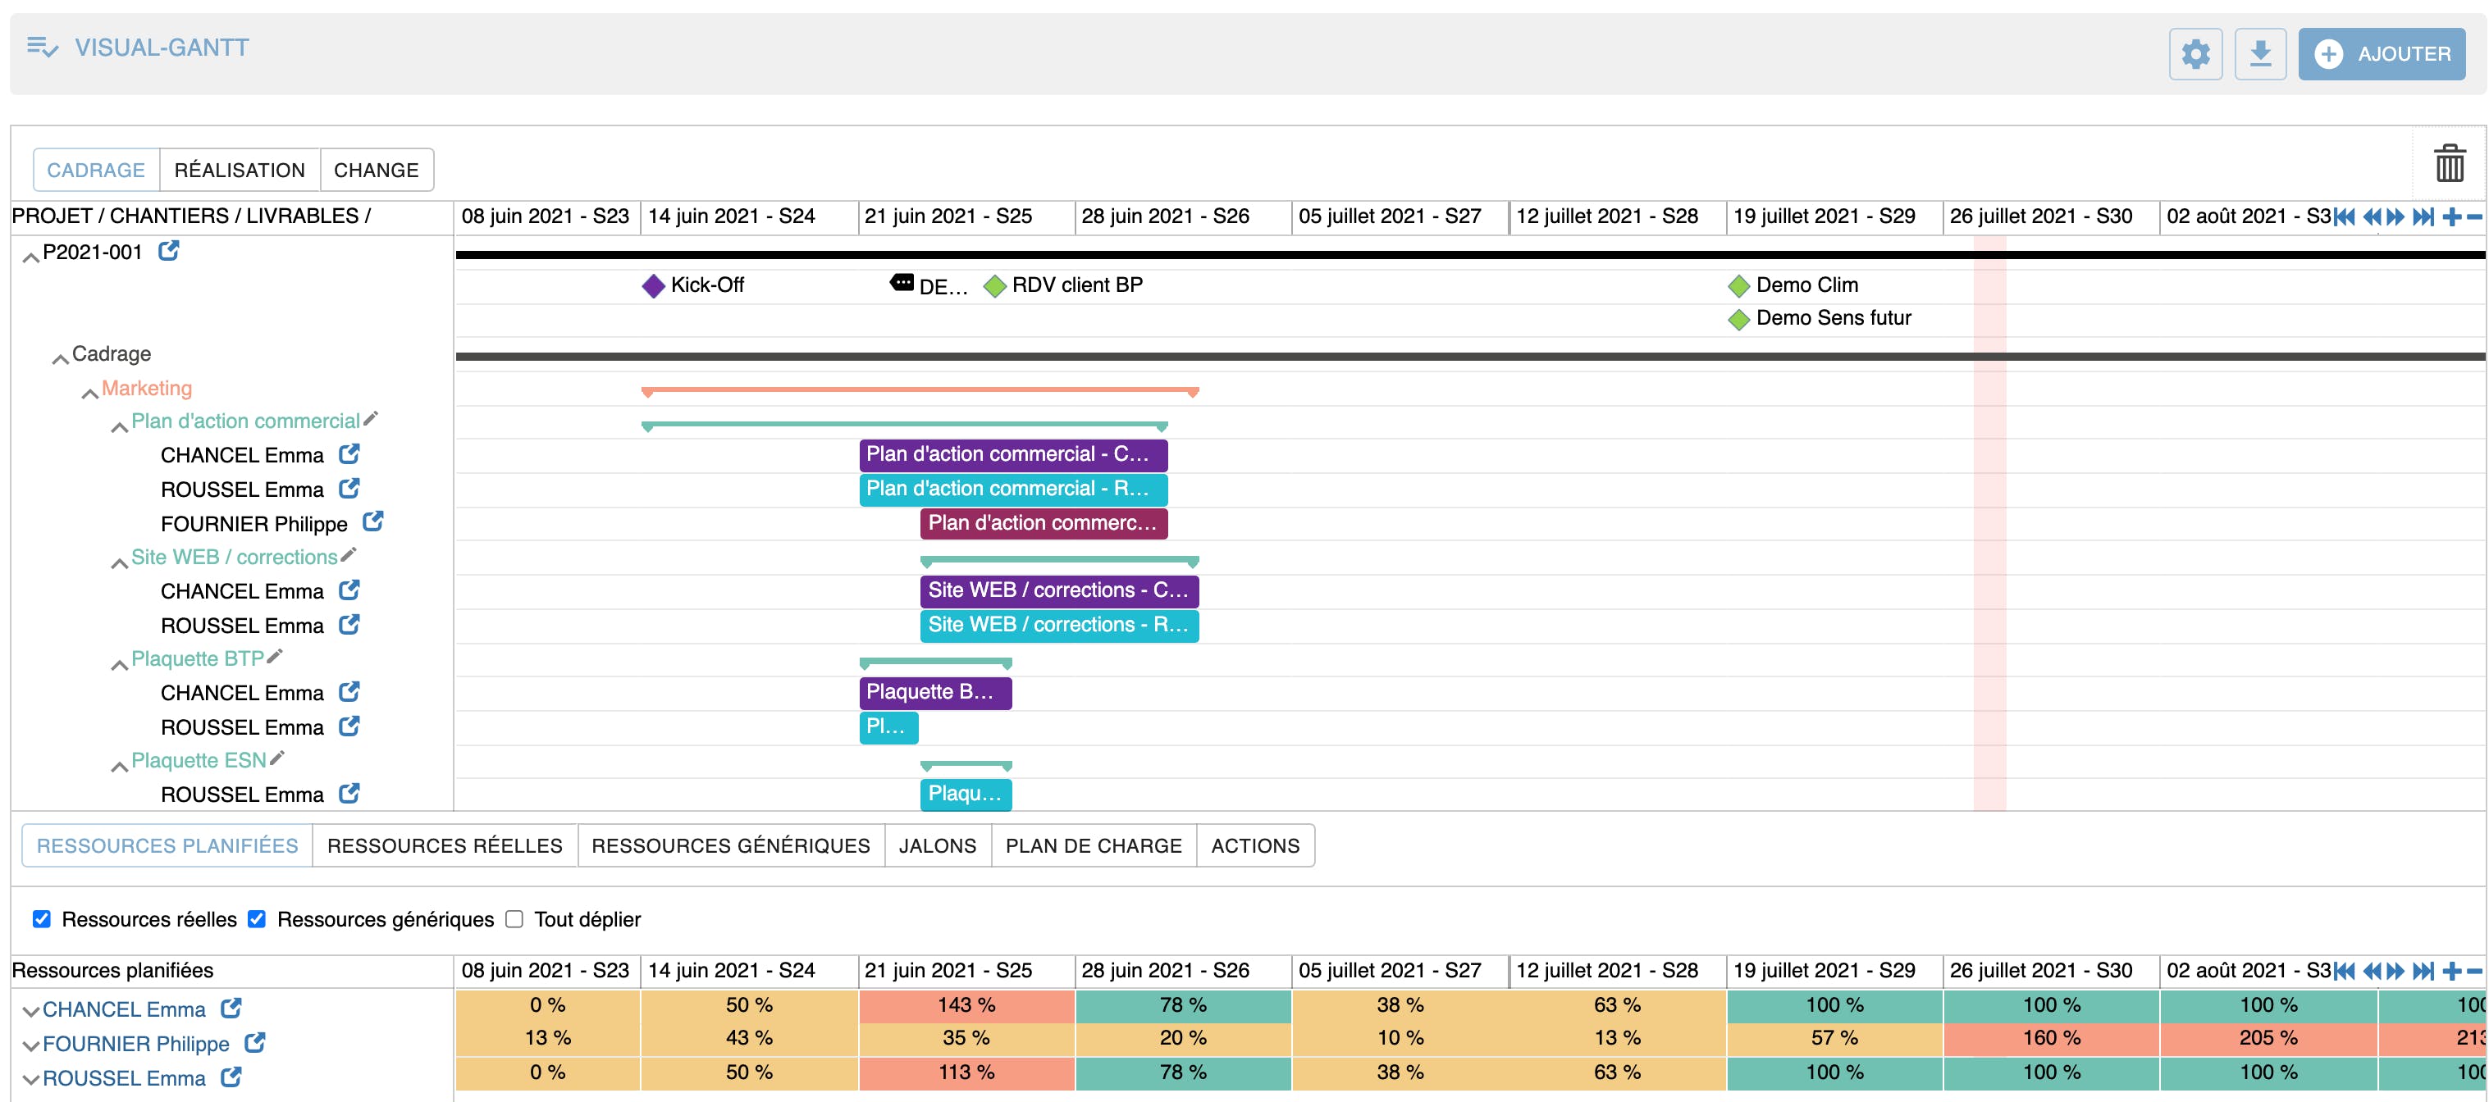Screen dimensions: 2489x1102
Task: Switch to the RÉALISATION tab
Action: 239,170
